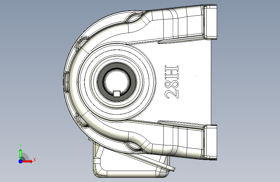Select the engraved 28H text on housing
The width and height of the screenshot is (280, 182).
171,82
